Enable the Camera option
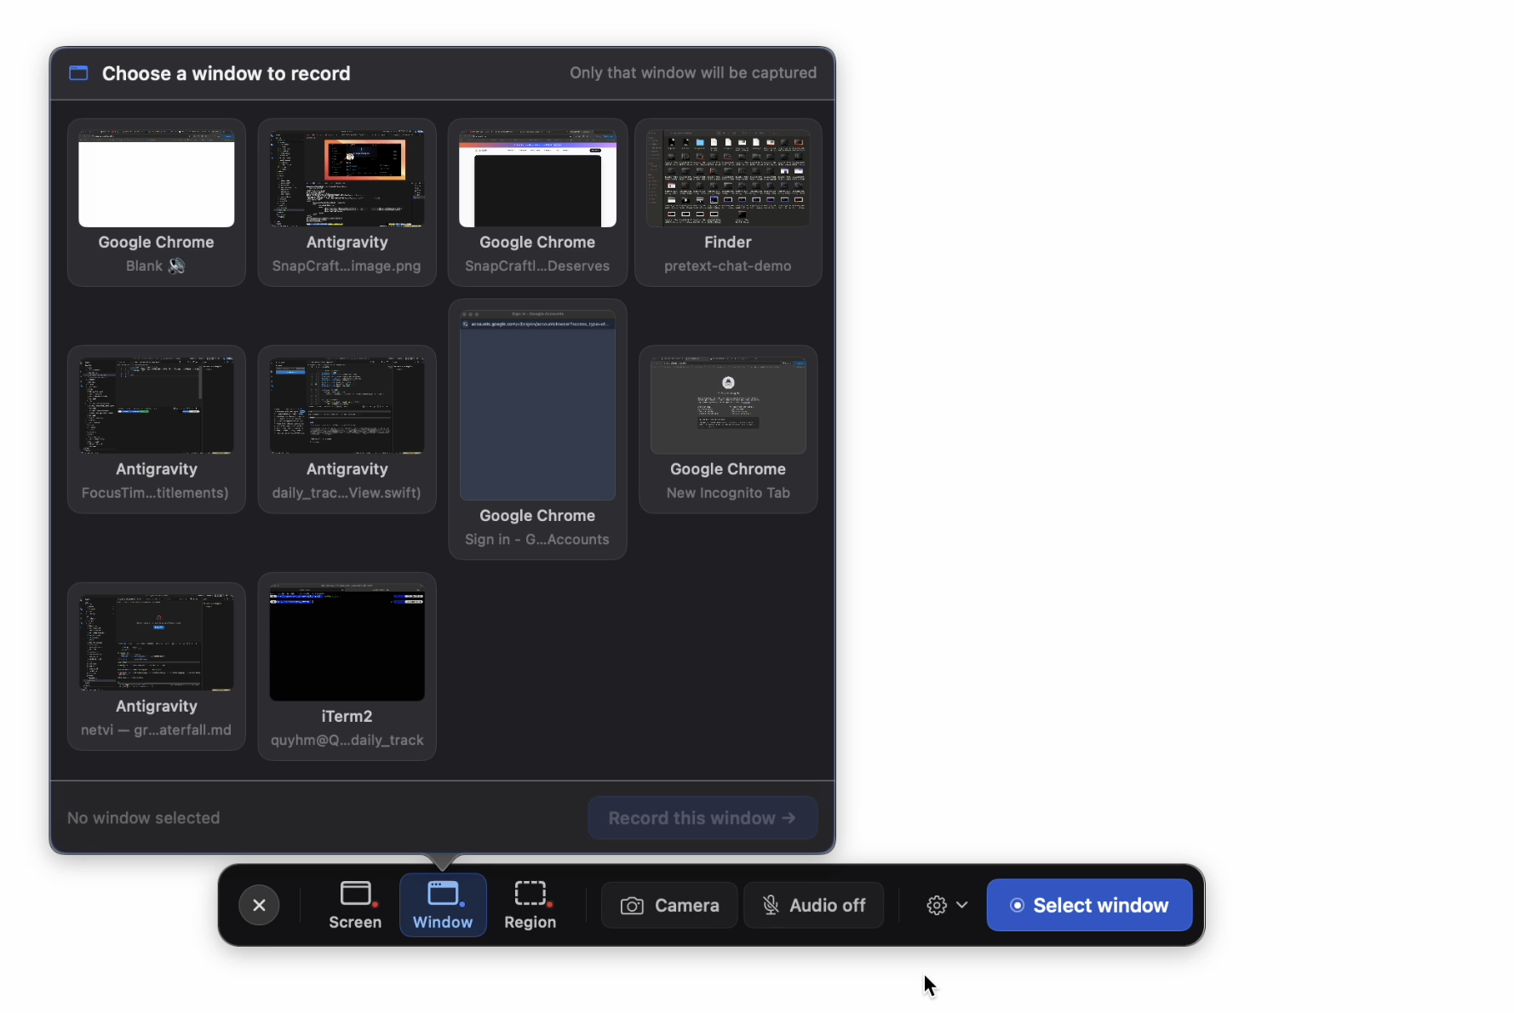1514x1013 pixels. 669,905
